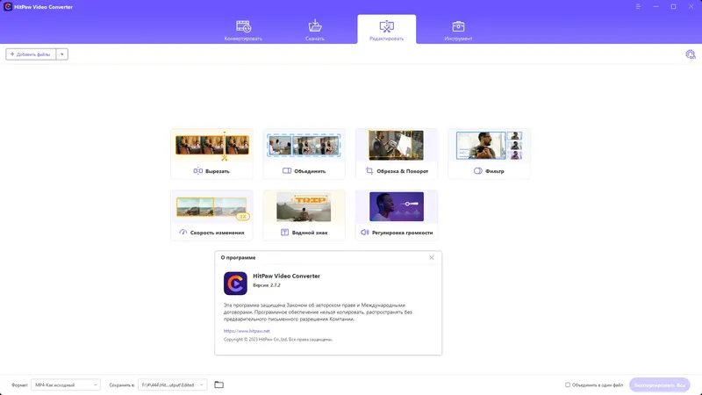Screen dimensions: 702x395
Task: Click the HitPaw logo in the About dialog
Action: 235,283
